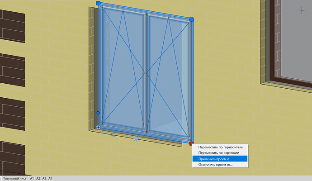Click the left glass pane of selected window
The image size is (312, 181).
pos(124,68)
